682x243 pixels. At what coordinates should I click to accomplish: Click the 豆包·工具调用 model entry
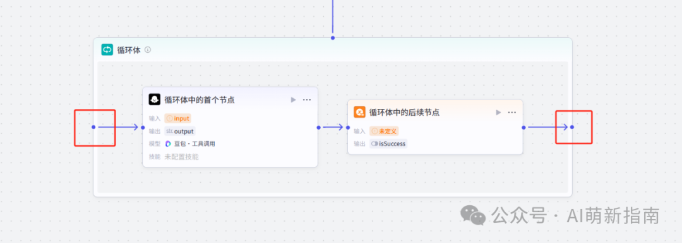pyautogui.click(x=190, y=144)
